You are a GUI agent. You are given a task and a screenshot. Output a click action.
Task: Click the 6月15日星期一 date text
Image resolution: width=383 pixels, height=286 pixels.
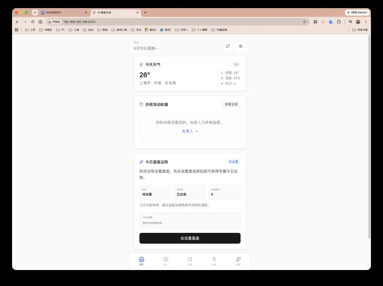(146, 48)
